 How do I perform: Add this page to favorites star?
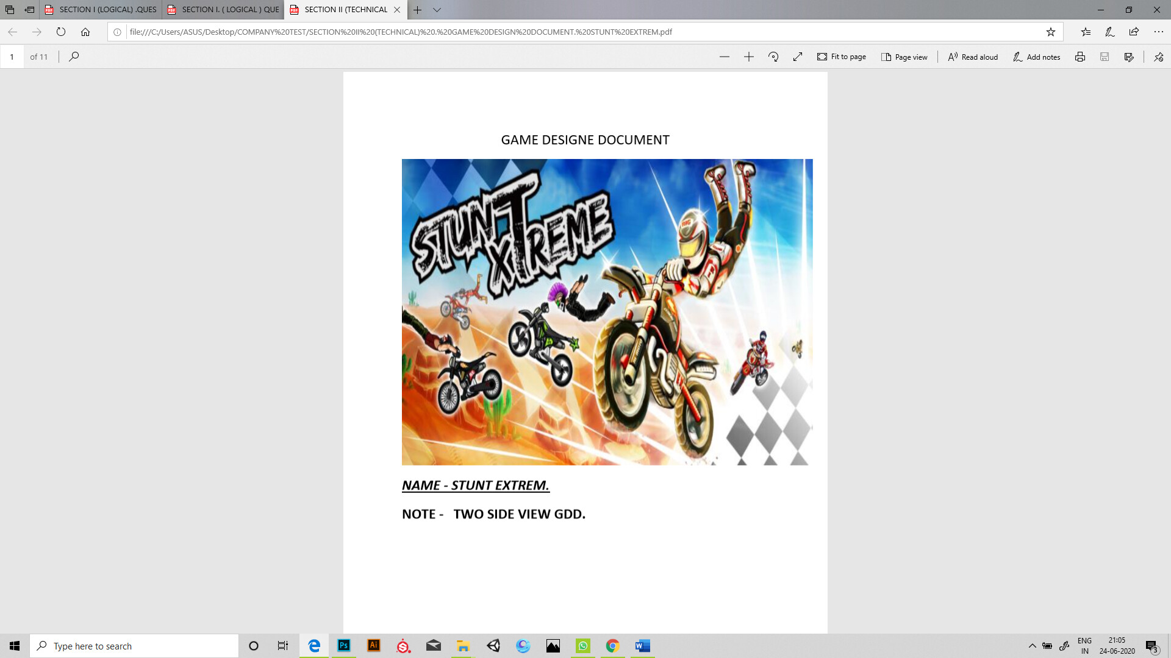[1050, 32]
